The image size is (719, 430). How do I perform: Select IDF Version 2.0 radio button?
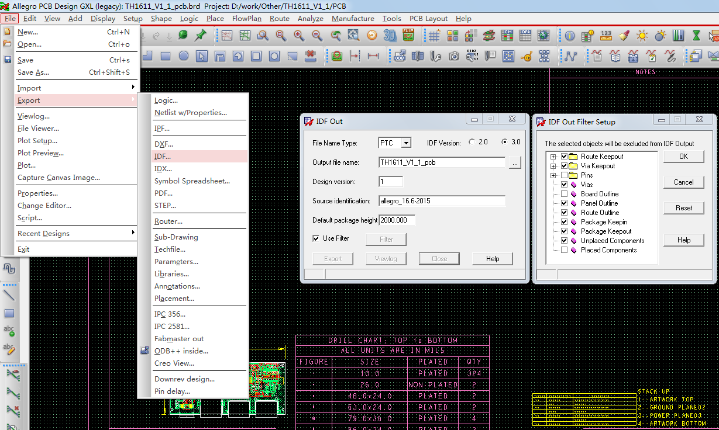[472, 143]
